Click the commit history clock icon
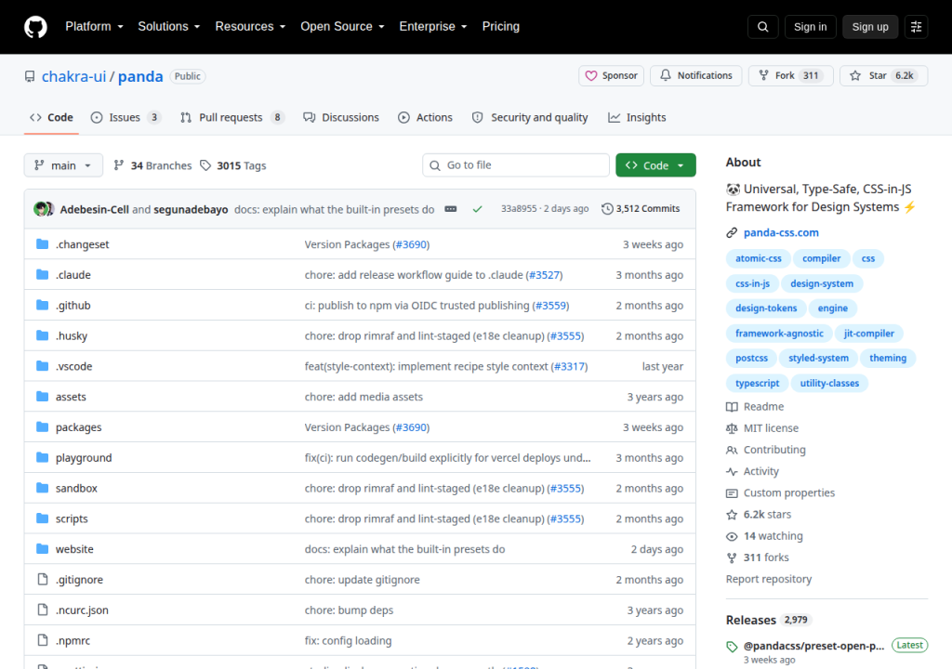This screenshot has width=952, height=669. [607, 209]
